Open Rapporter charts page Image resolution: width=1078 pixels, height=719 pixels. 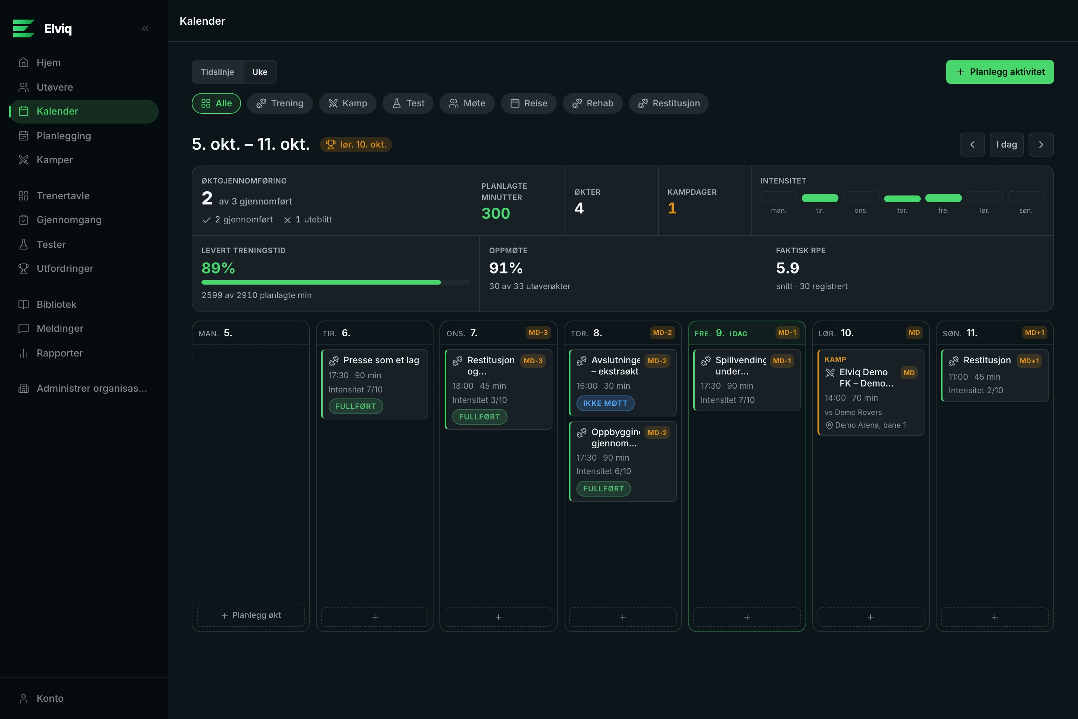84,353
